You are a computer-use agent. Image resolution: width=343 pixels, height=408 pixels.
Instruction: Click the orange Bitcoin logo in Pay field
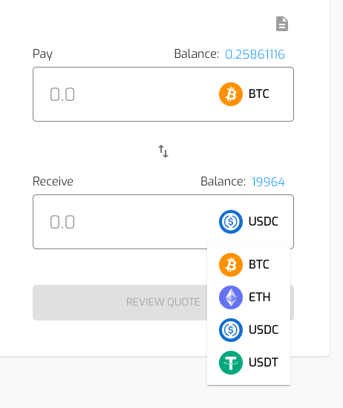[x=231, y=94]
